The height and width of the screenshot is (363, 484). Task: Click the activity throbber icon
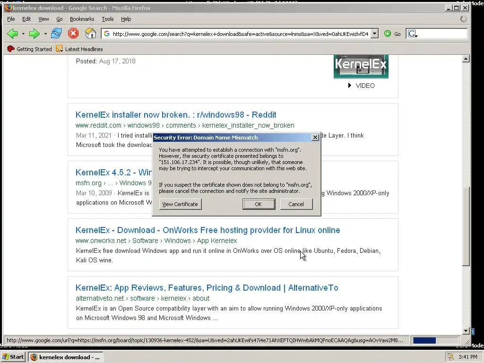(x=463, y=19)
